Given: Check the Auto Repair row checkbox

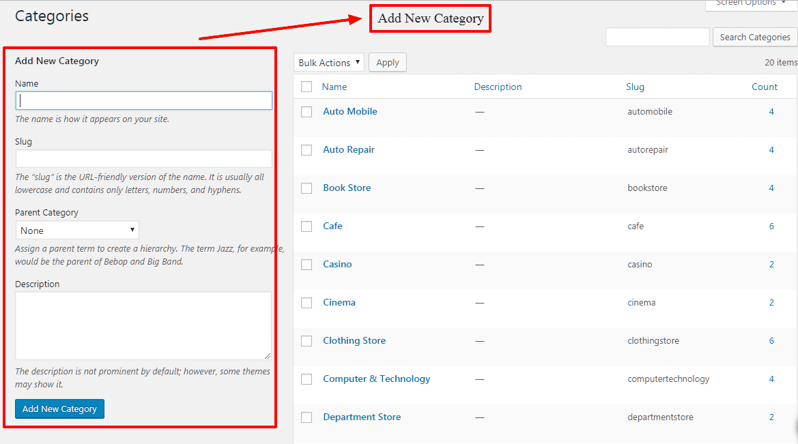Looking at the screenshot, I should (x=307, y=150).
